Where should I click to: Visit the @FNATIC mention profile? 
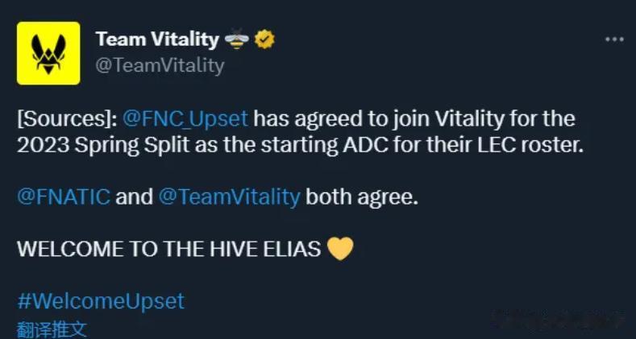(64, 197)
